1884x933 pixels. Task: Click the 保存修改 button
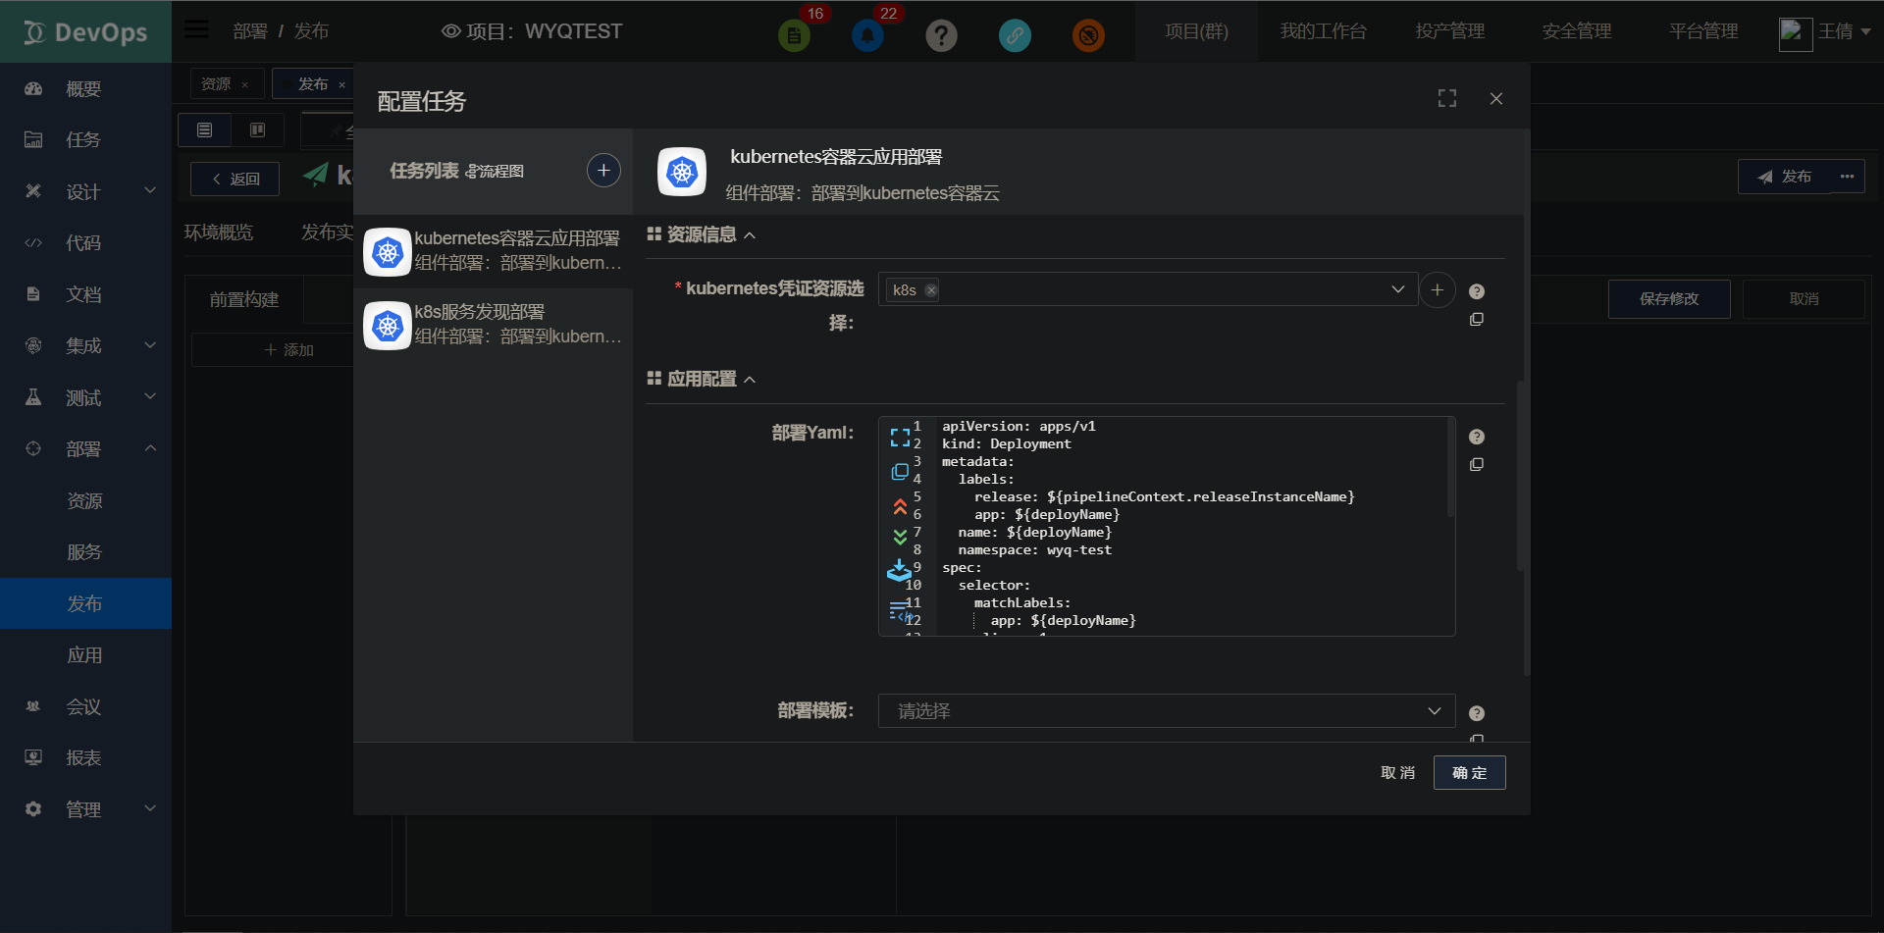click(1668, 299)
